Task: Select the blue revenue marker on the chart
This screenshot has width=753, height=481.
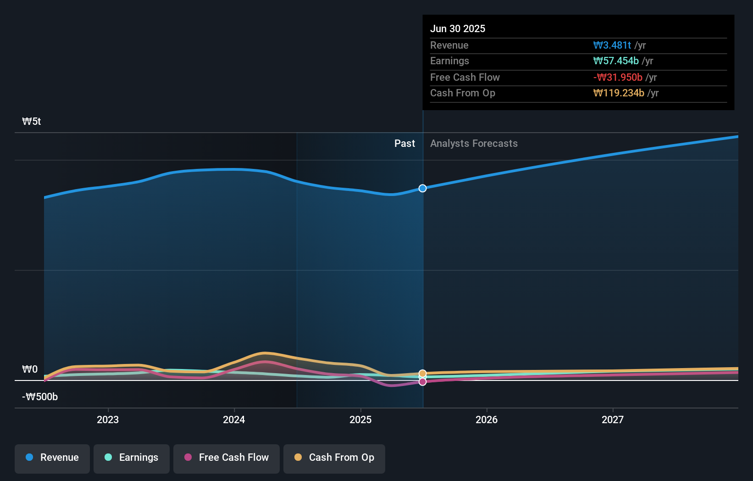Action: tap(422, 188)
